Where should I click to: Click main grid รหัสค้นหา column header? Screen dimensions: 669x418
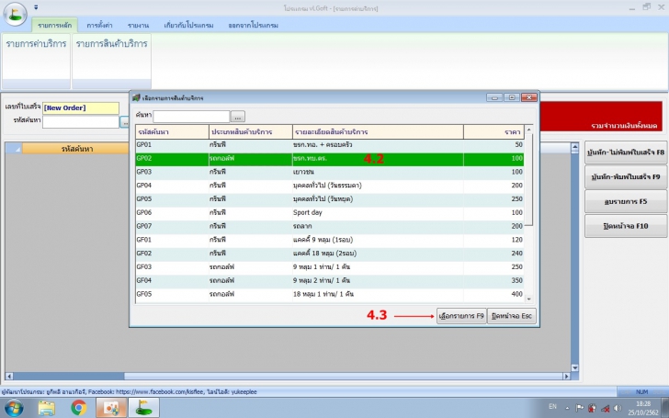tap(75, 149)
